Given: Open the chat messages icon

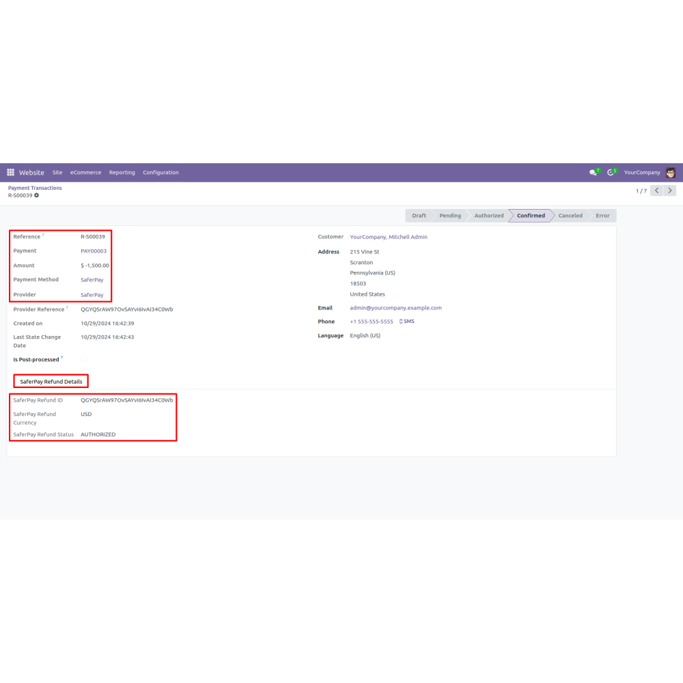Looking at the screenshot, I should click(x=594, y=173).
